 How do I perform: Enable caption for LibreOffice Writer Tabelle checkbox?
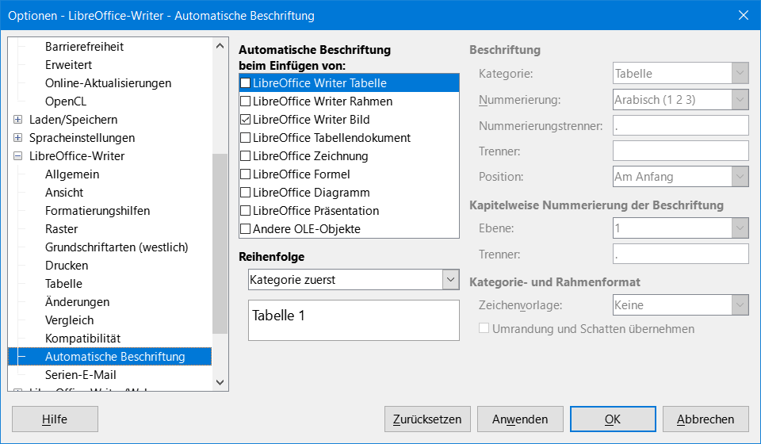pyautogui.click(x=246, y=83)
